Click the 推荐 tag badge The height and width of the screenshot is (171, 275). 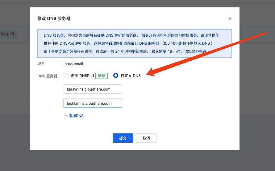pos(102,76)
